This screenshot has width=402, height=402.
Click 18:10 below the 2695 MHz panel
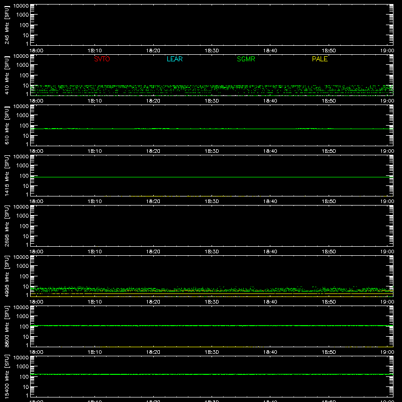tap(95, 252)
